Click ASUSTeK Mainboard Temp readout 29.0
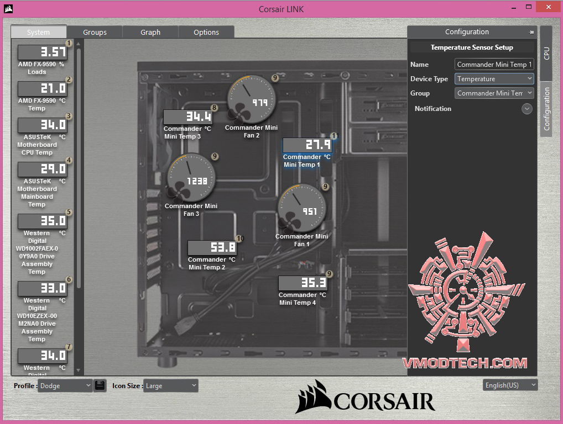 [43, 169]
